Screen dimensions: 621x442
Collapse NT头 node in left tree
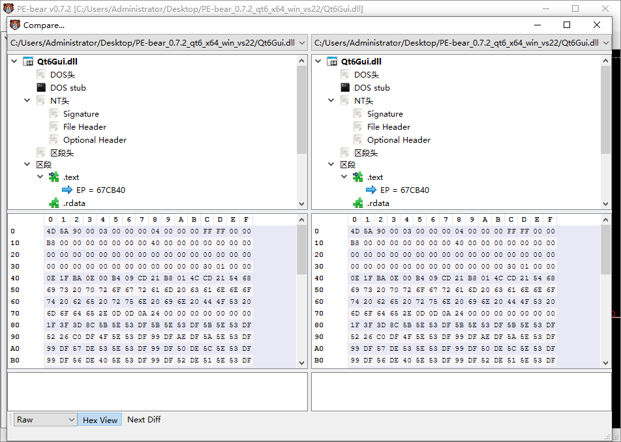27,100
